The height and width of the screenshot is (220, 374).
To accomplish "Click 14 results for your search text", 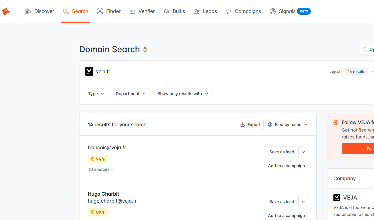I will tap(117, 125).
